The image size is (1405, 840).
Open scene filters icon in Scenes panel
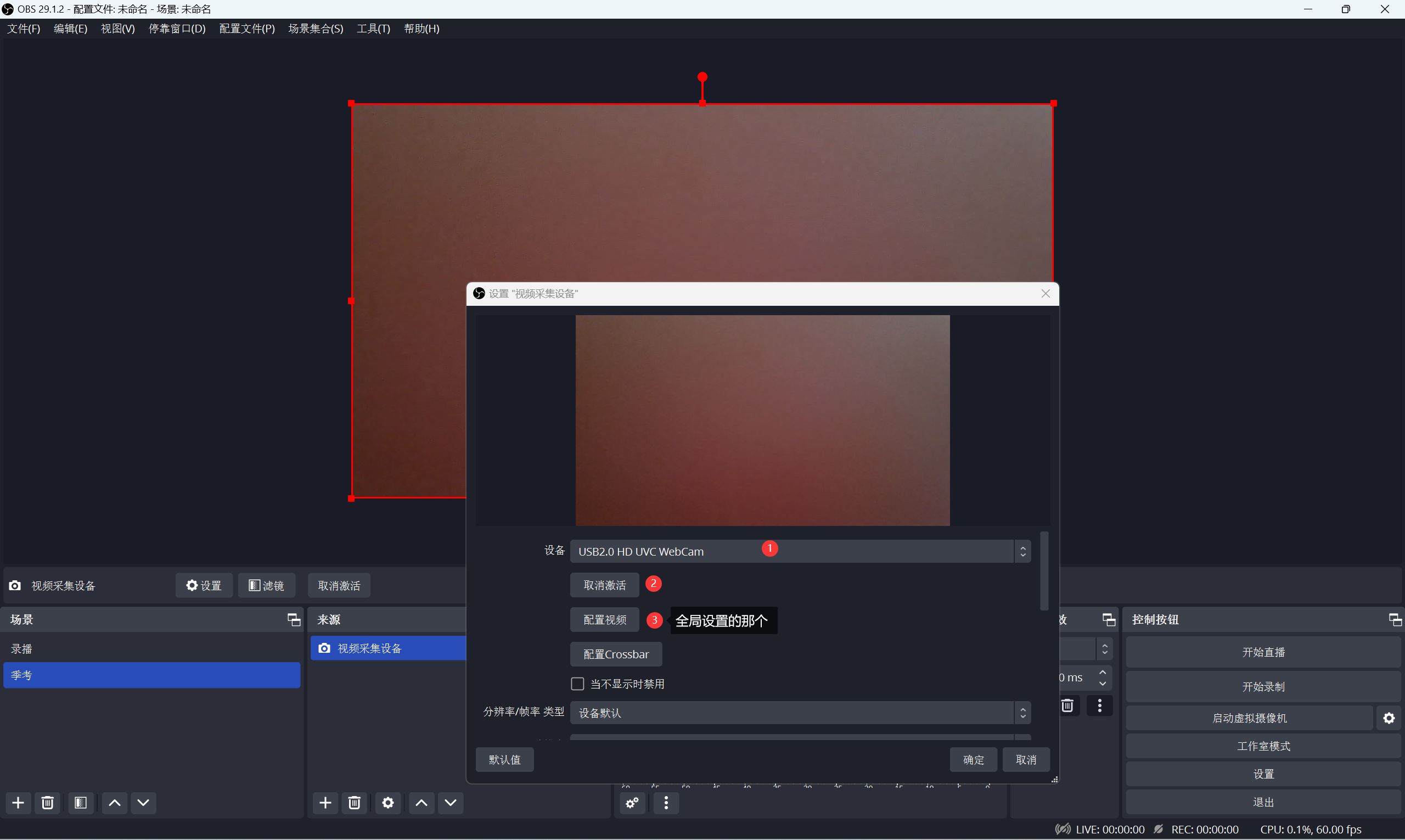(x=80, y=802)
